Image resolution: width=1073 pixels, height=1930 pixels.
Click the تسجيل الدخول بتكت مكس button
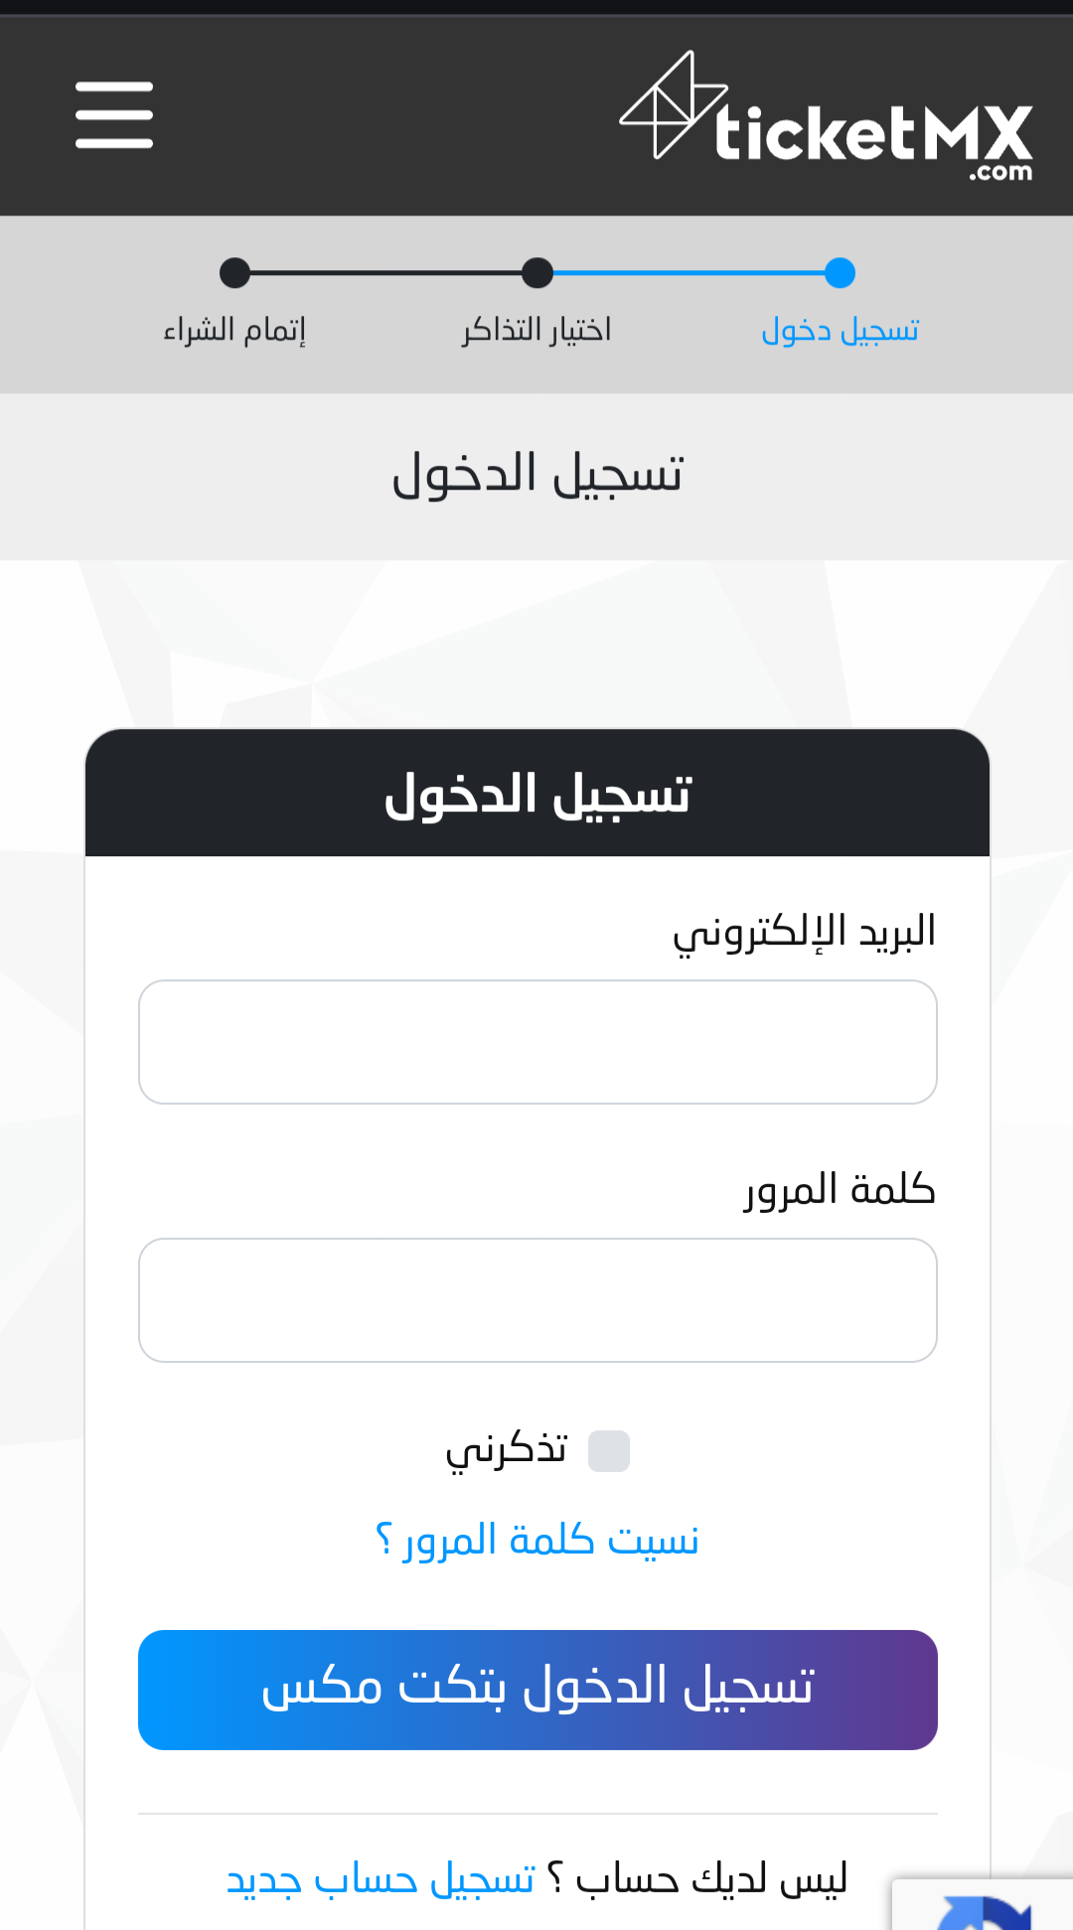tap(537, 1690)
